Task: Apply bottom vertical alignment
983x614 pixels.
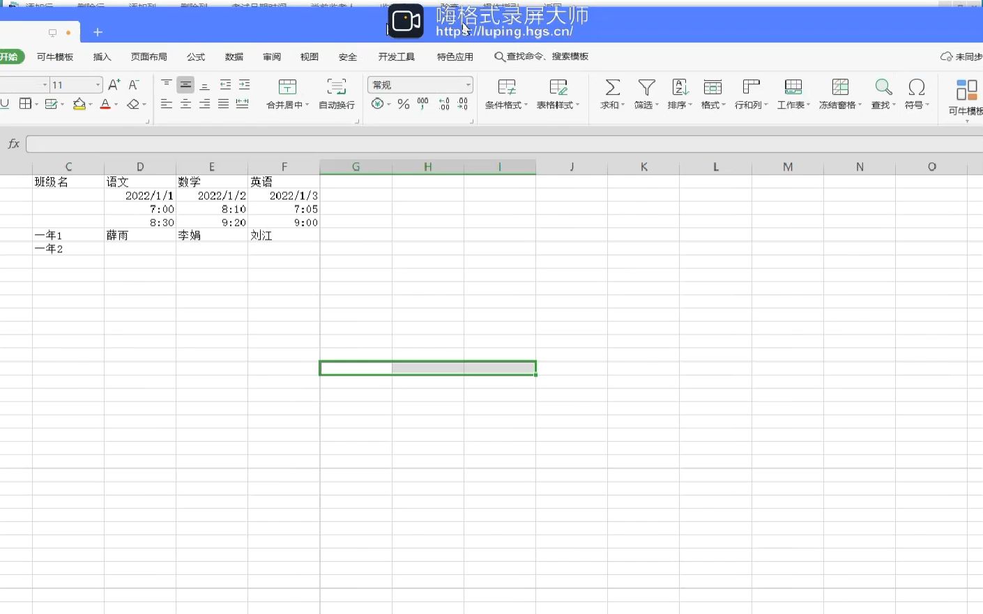Action: point(205,85)
